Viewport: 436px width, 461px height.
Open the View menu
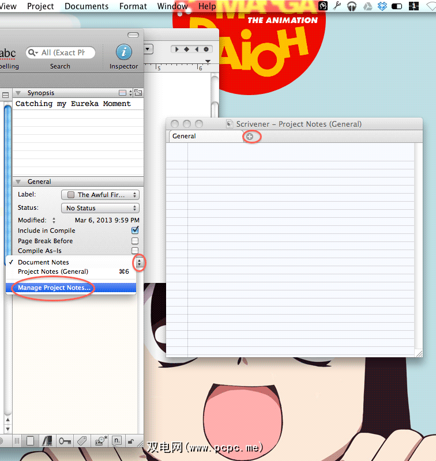pos(8,6)
